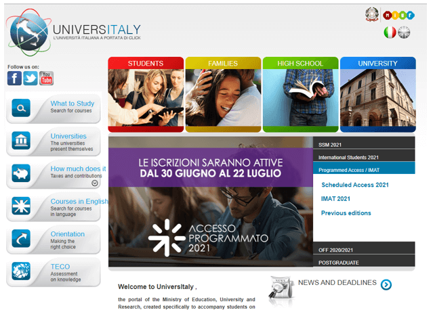Screen dimensions: 431x312
Task: Click the Courses in English flag icon
Action: point(21,206)
